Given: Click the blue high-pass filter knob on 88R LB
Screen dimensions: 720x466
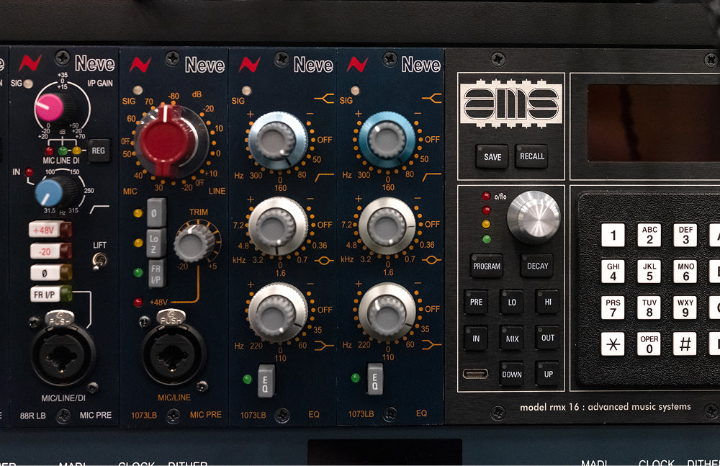Looking at the screenshot, I should click(50, 193).
